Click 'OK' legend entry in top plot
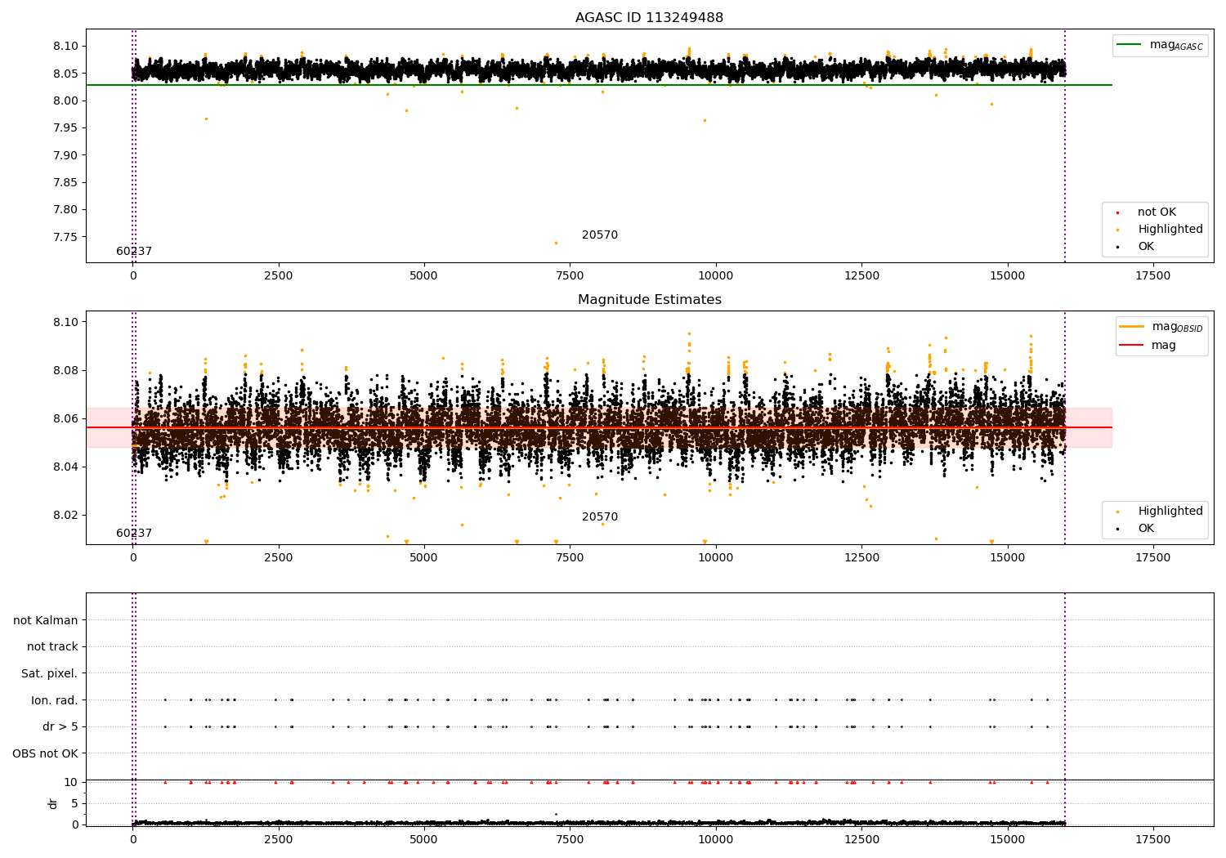Image resolution: width=1226 pixels, height=858 pixels. pos(1146,247)
